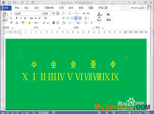
Task: Click the Format Painter brush icon
Action: (11, 23)
